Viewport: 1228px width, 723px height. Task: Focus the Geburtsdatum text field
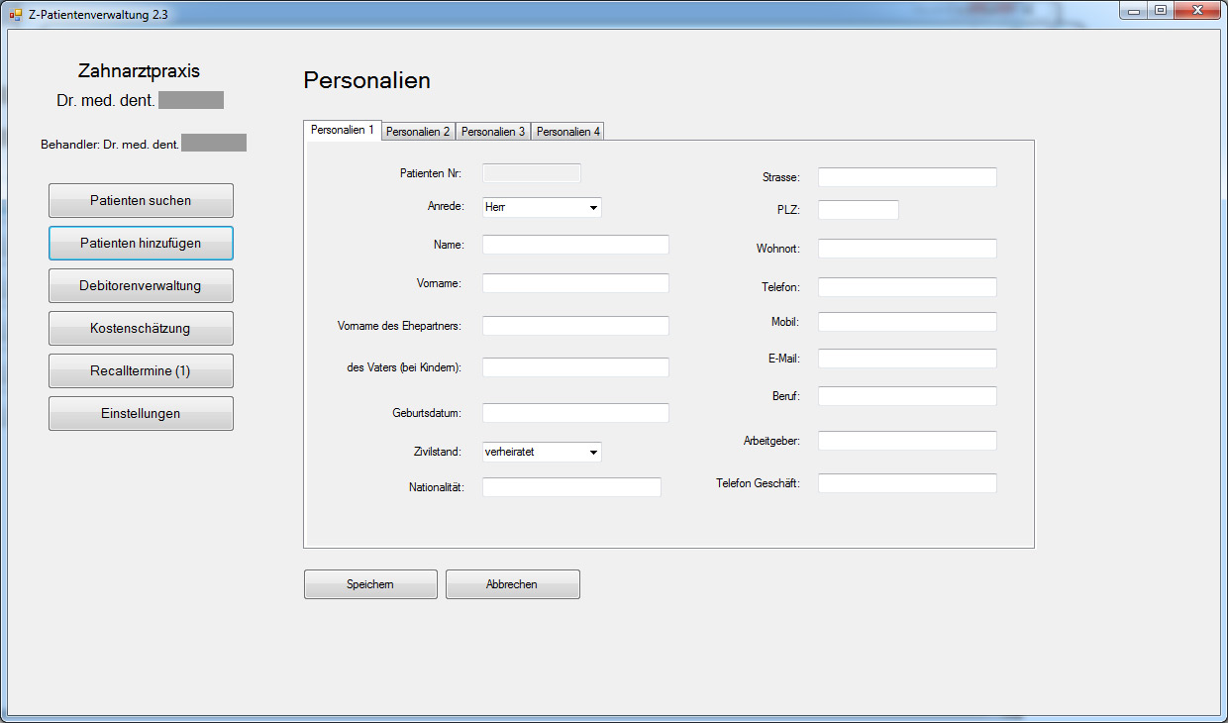click(575, 413)
